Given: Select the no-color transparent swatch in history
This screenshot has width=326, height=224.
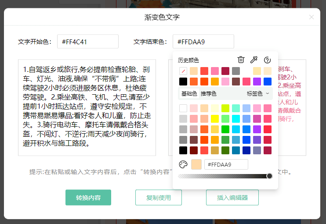Looking at the screenshot, I should (183, 71).
